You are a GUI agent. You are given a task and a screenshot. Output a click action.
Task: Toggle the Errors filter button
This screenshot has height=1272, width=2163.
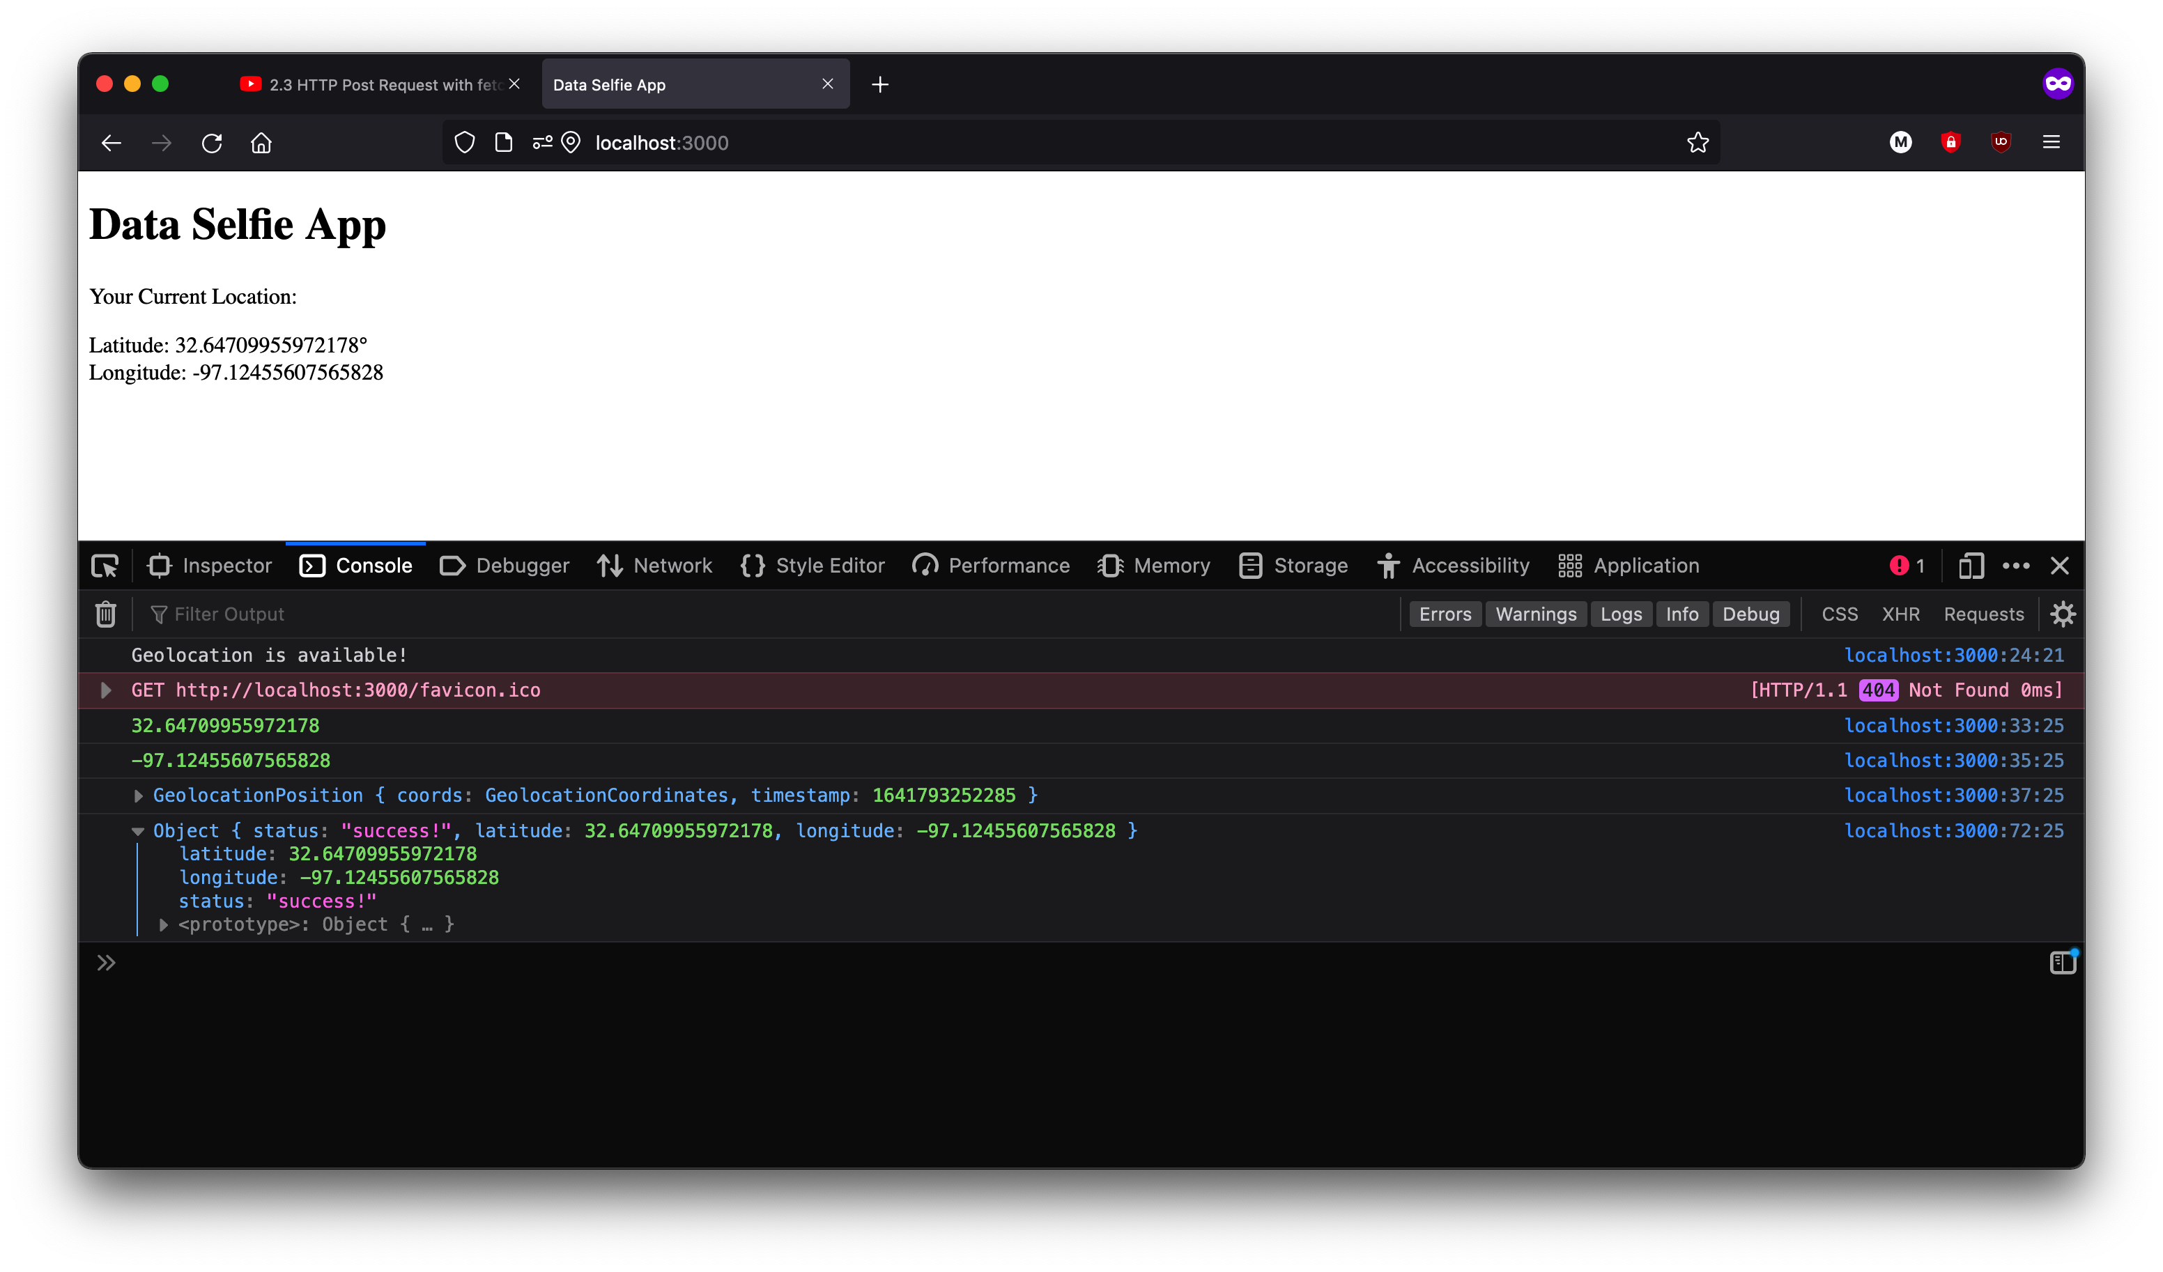click(x=1445, y=614)
